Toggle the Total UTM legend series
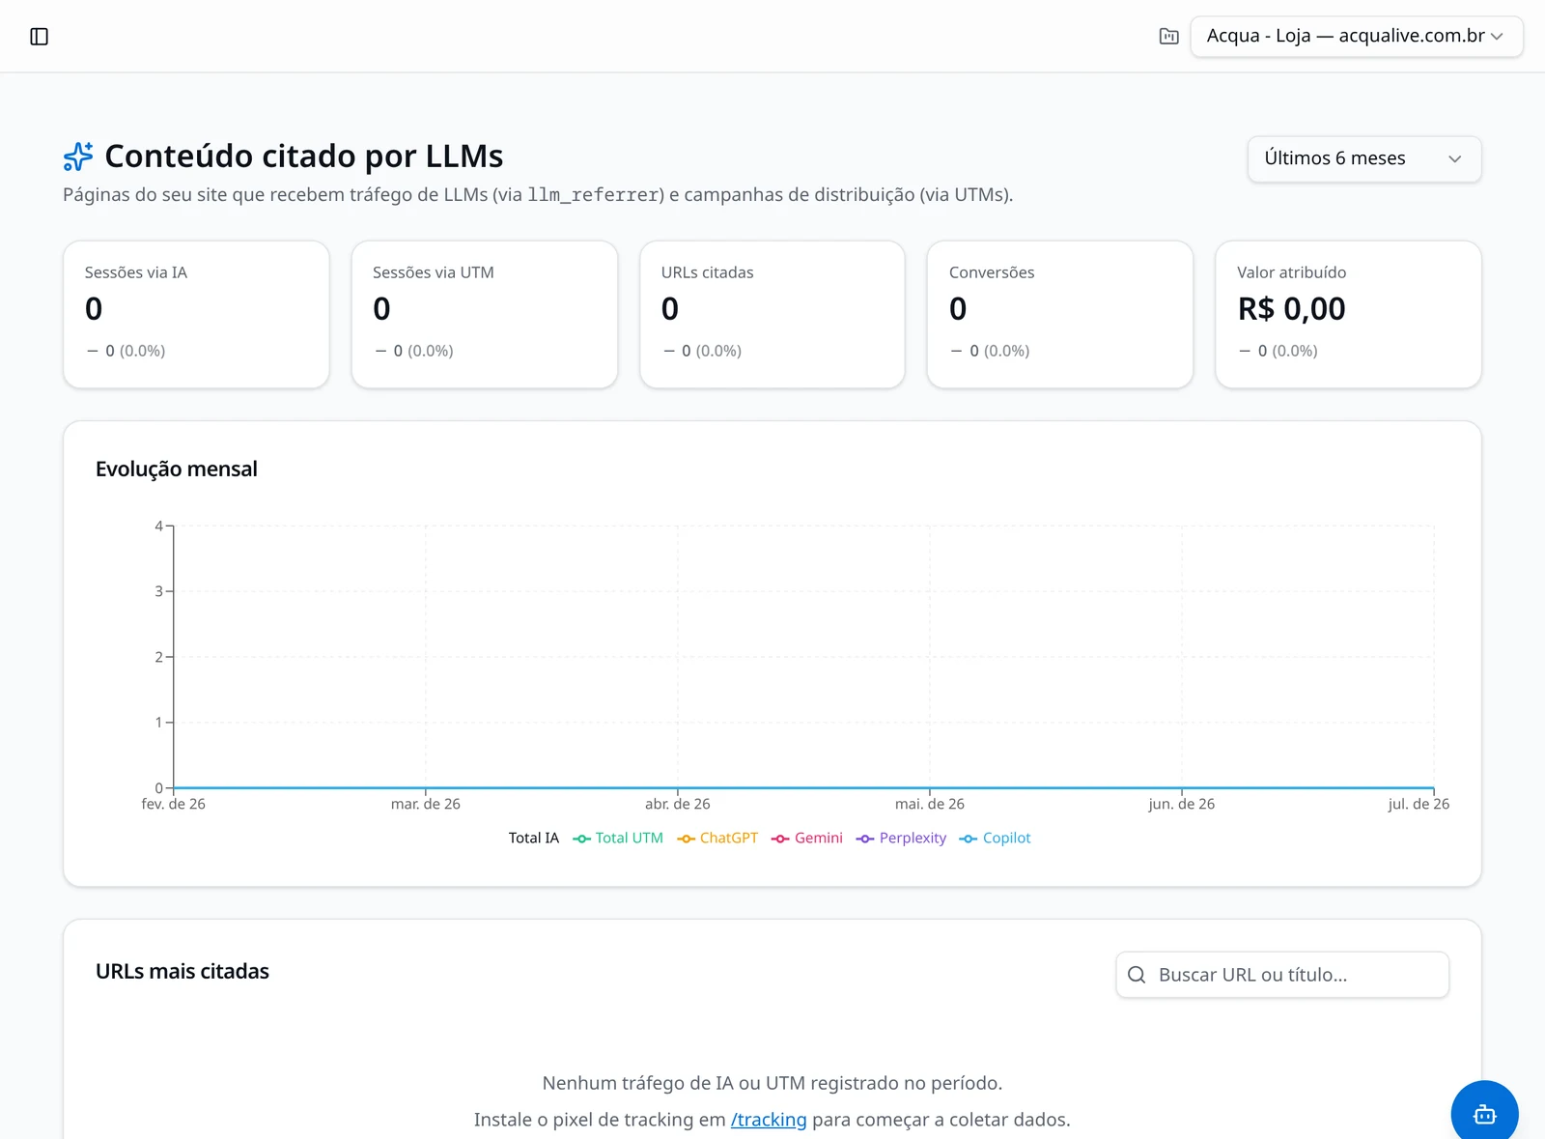 click(618, 839)
